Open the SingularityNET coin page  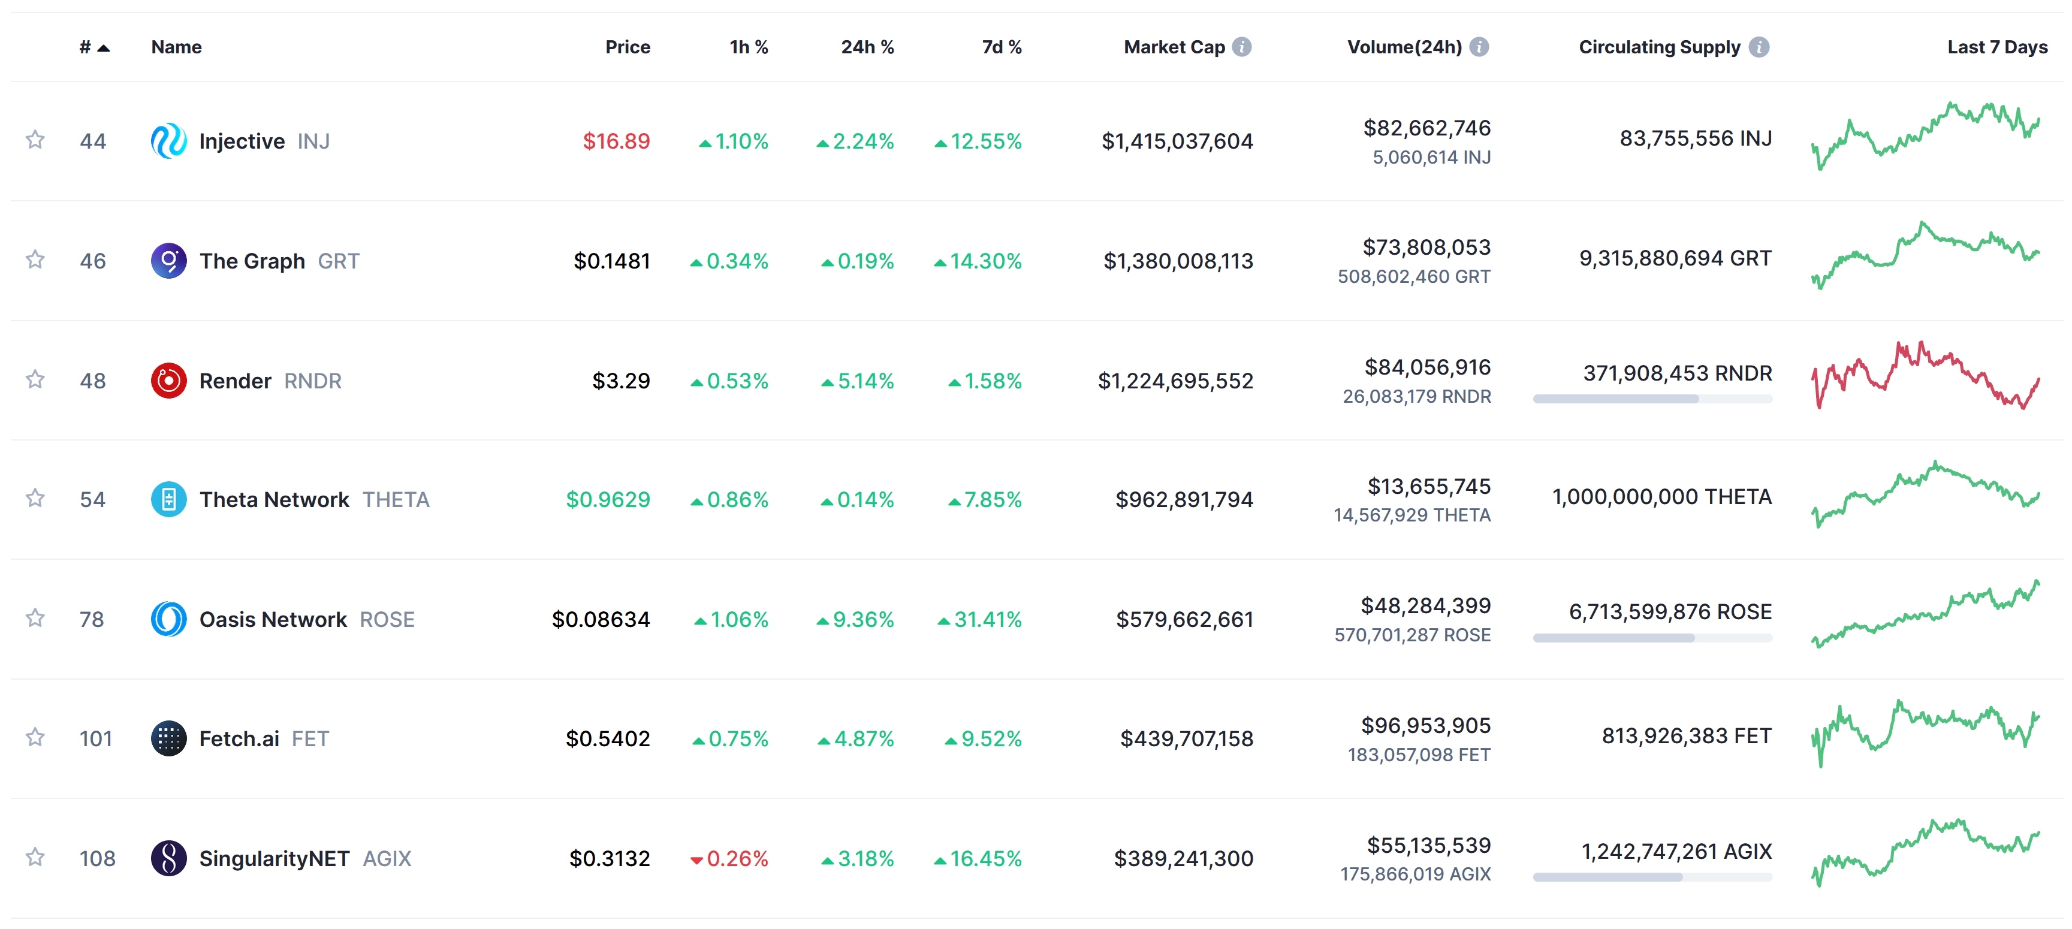coord(273,858)
